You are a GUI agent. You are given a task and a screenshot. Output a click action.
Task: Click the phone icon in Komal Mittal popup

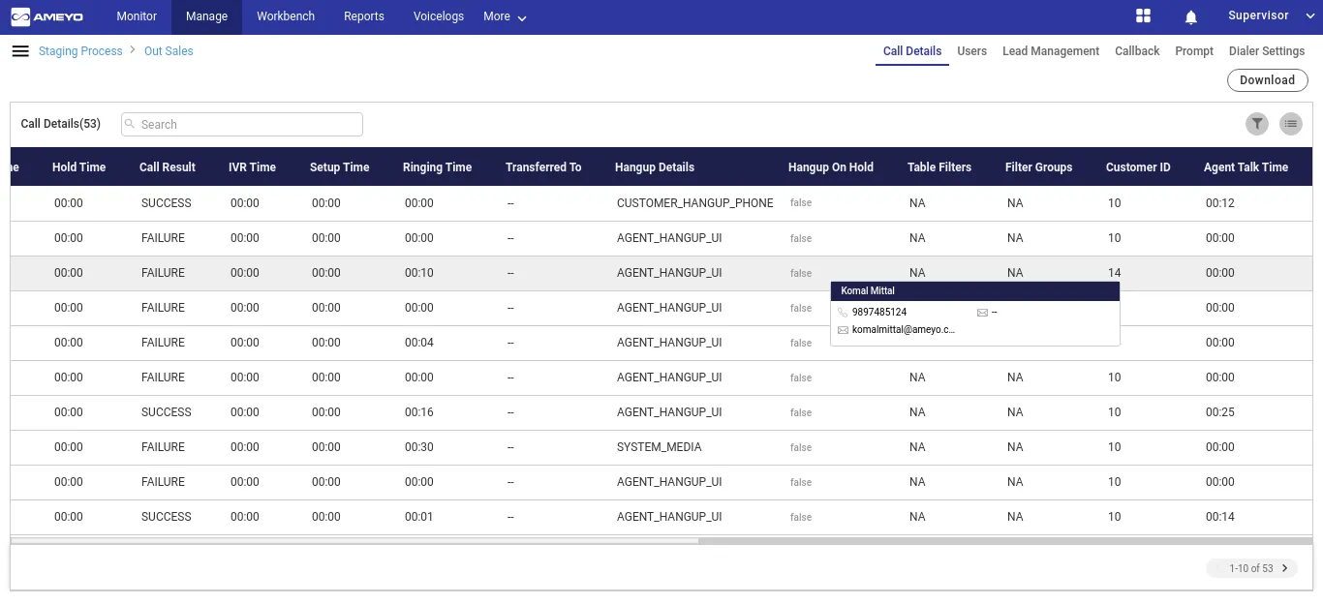click(843, 313)
